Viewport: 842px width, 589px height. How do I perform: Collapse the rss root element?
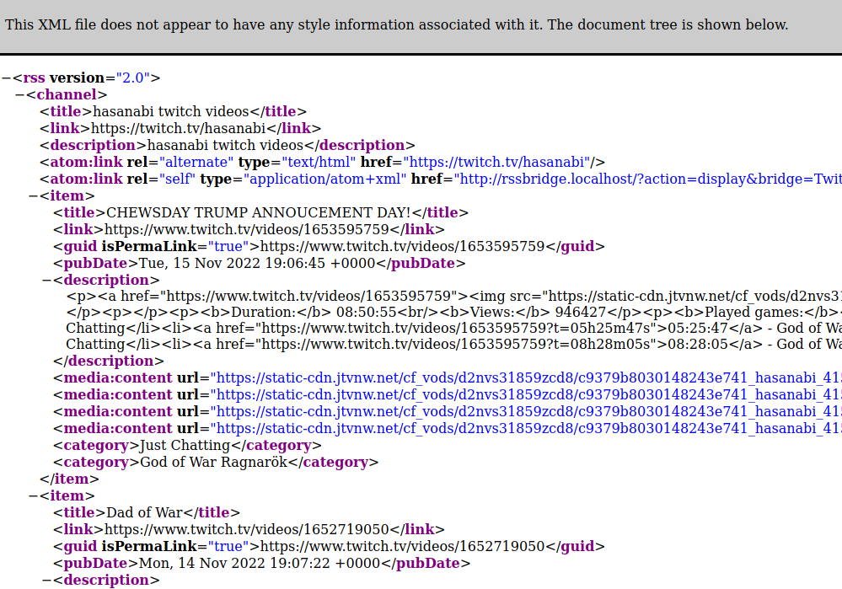tap(6, 78)
